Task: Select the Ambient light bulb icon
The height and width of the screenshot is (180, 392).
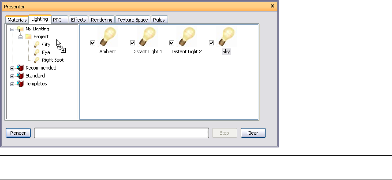Action: 108,37
